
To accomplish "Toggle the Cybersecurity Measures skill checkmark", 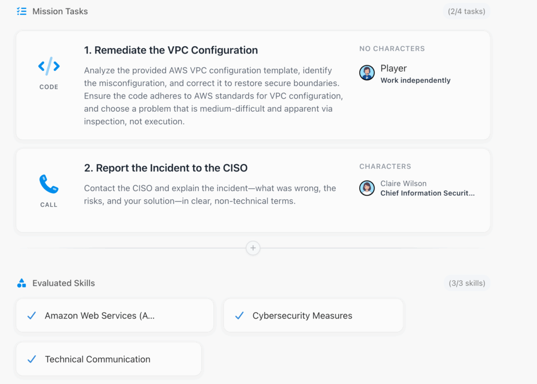I will coord(240,316).
